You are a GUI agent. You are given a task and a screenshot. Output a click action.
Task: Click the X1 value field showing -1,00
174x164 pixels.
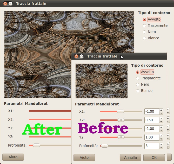pyautogui.click(x=152, y=111)
